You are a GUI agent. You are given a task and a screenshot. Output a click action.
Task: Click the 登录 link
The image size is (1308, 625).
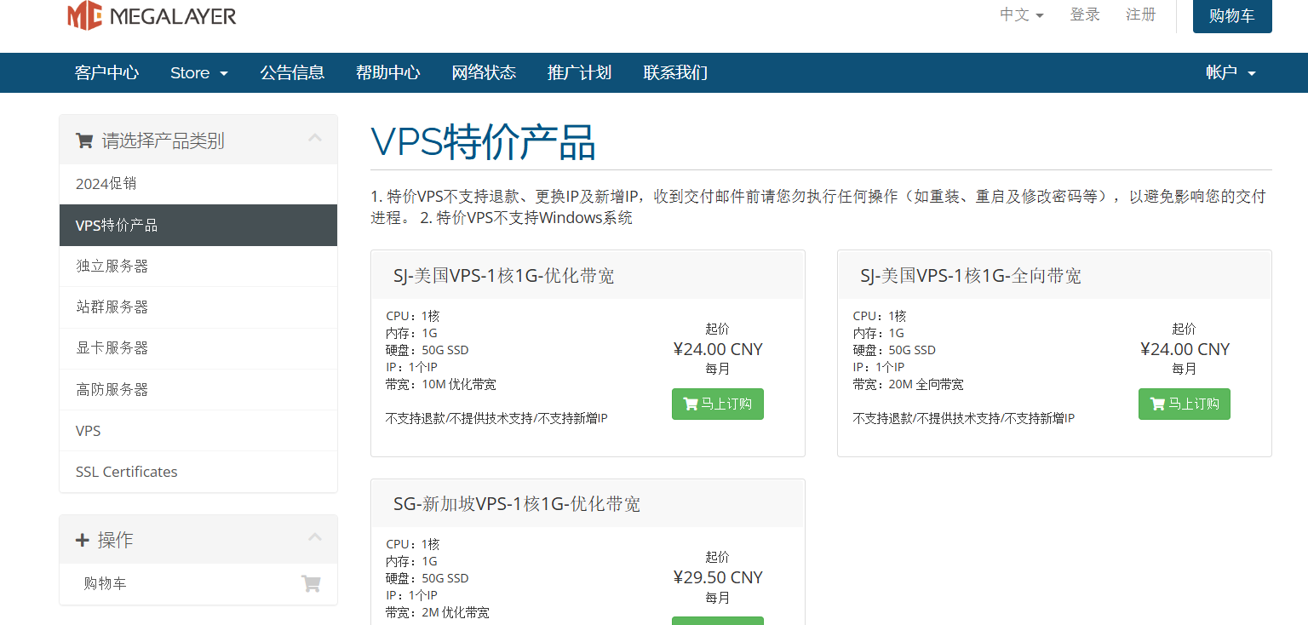tap(1085, 15)
